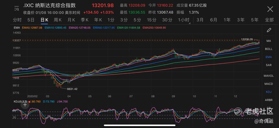Viewport: 279px width, 128px height.
Task: Tap the pencil drawing tool icon
Action: click(269, 30)
